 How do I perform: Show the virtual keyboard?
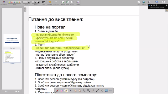click(x=111, y=91)
